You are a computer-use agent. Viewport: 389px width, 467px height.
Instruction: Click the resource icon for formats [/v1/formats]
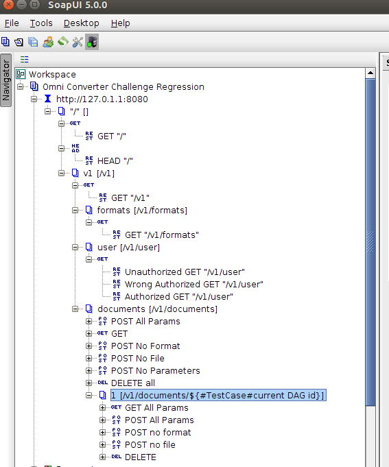[x=89, y=210]
